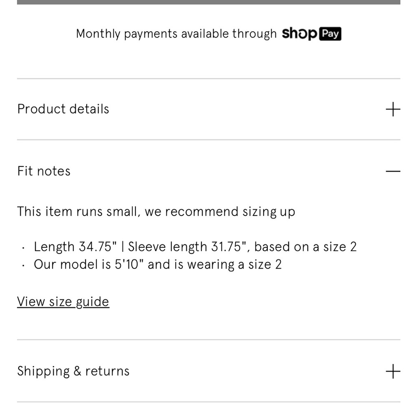This screenshot has height=417, width=417.
Task: Click the Shipping & returns plus icon
Action: click(393, 371)
